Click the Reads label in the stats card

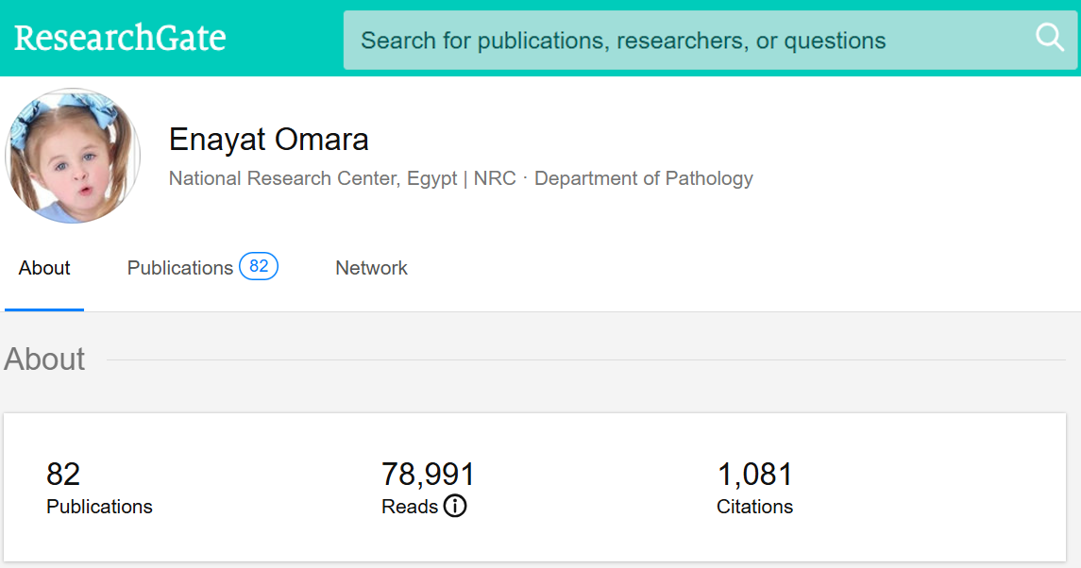coord(409,507)
